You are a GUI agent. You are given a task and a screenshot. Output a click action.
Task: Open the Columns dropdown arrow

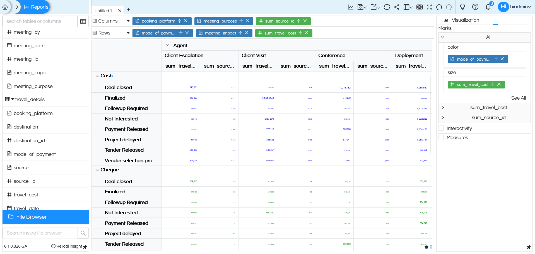[x=128, y=21]
